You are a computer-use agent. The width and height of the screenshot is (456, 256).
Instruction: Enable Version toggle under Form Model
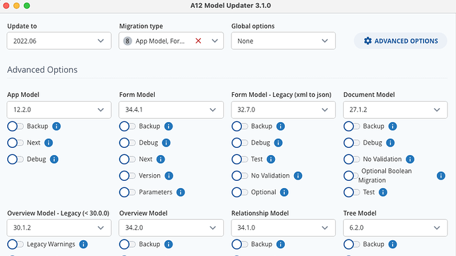(128, 176)
